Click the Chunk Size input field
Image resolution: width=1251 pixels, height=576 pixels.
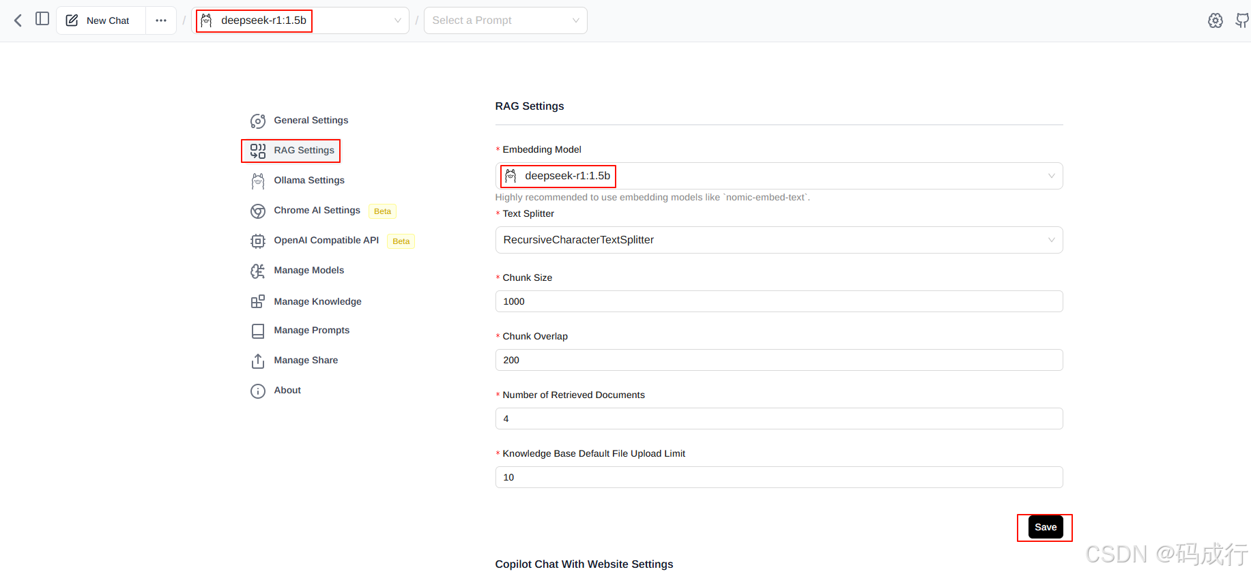(x=779, y=301)
